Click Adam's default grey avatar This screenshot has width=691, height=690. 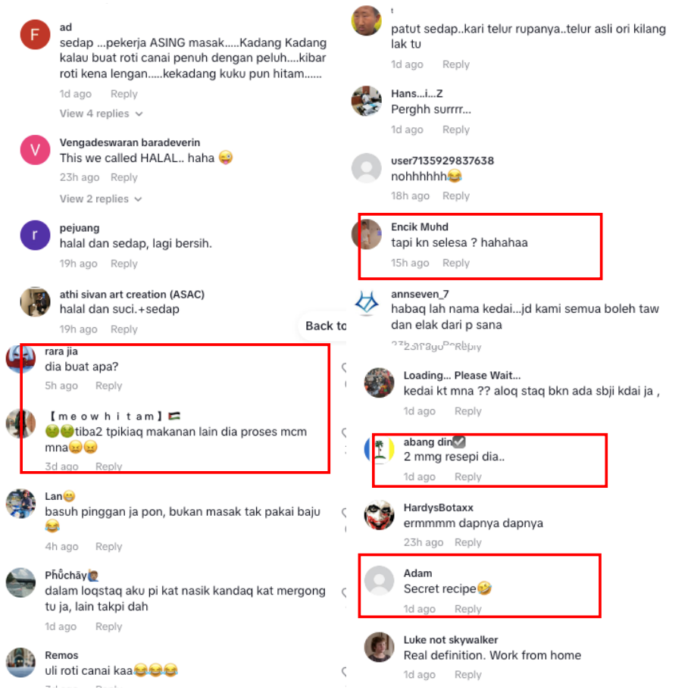pos(379,581)
